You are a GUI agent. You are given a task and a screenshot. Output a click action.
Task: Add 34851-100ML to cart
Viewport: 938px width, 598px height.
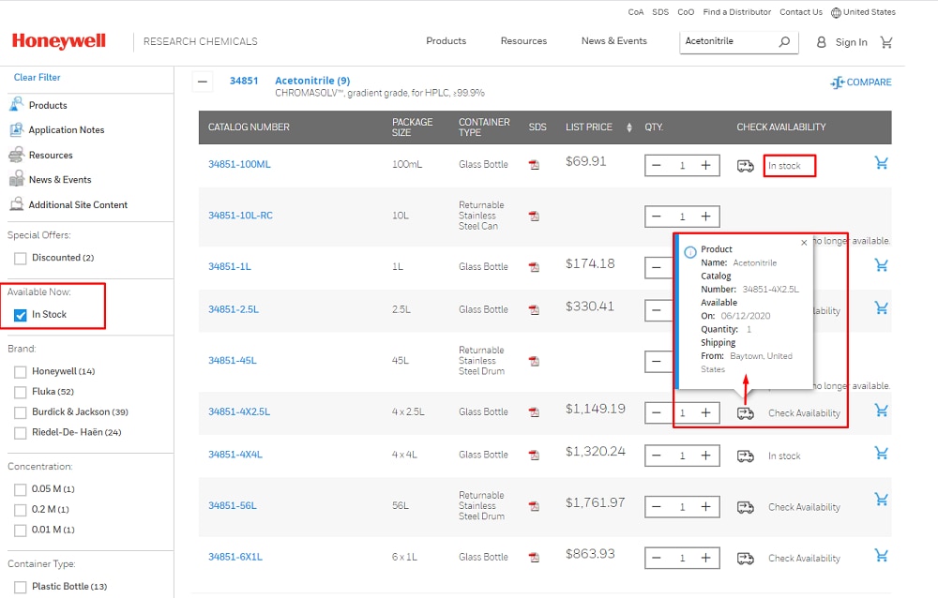[881, 163]
